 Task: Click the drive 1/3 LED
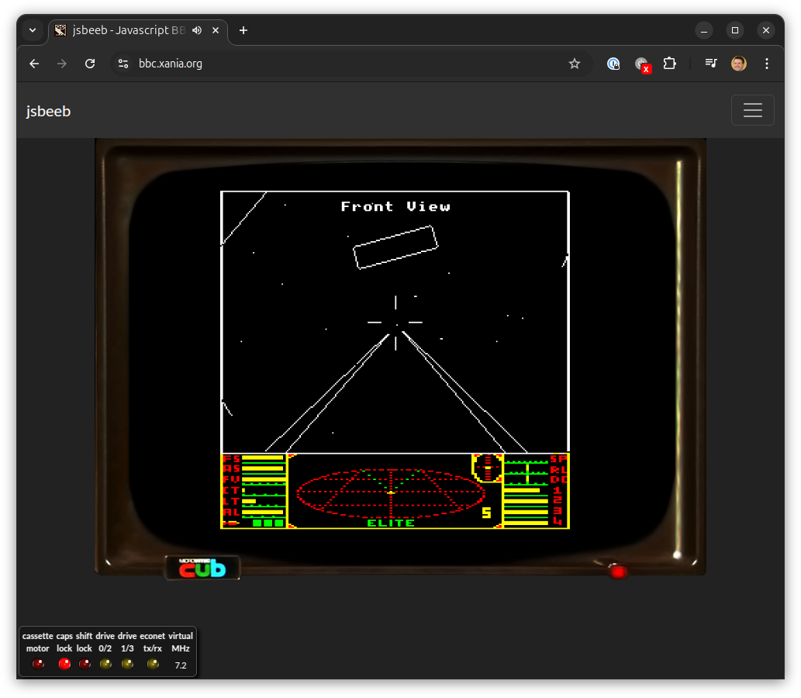click(x=128, y=664)
